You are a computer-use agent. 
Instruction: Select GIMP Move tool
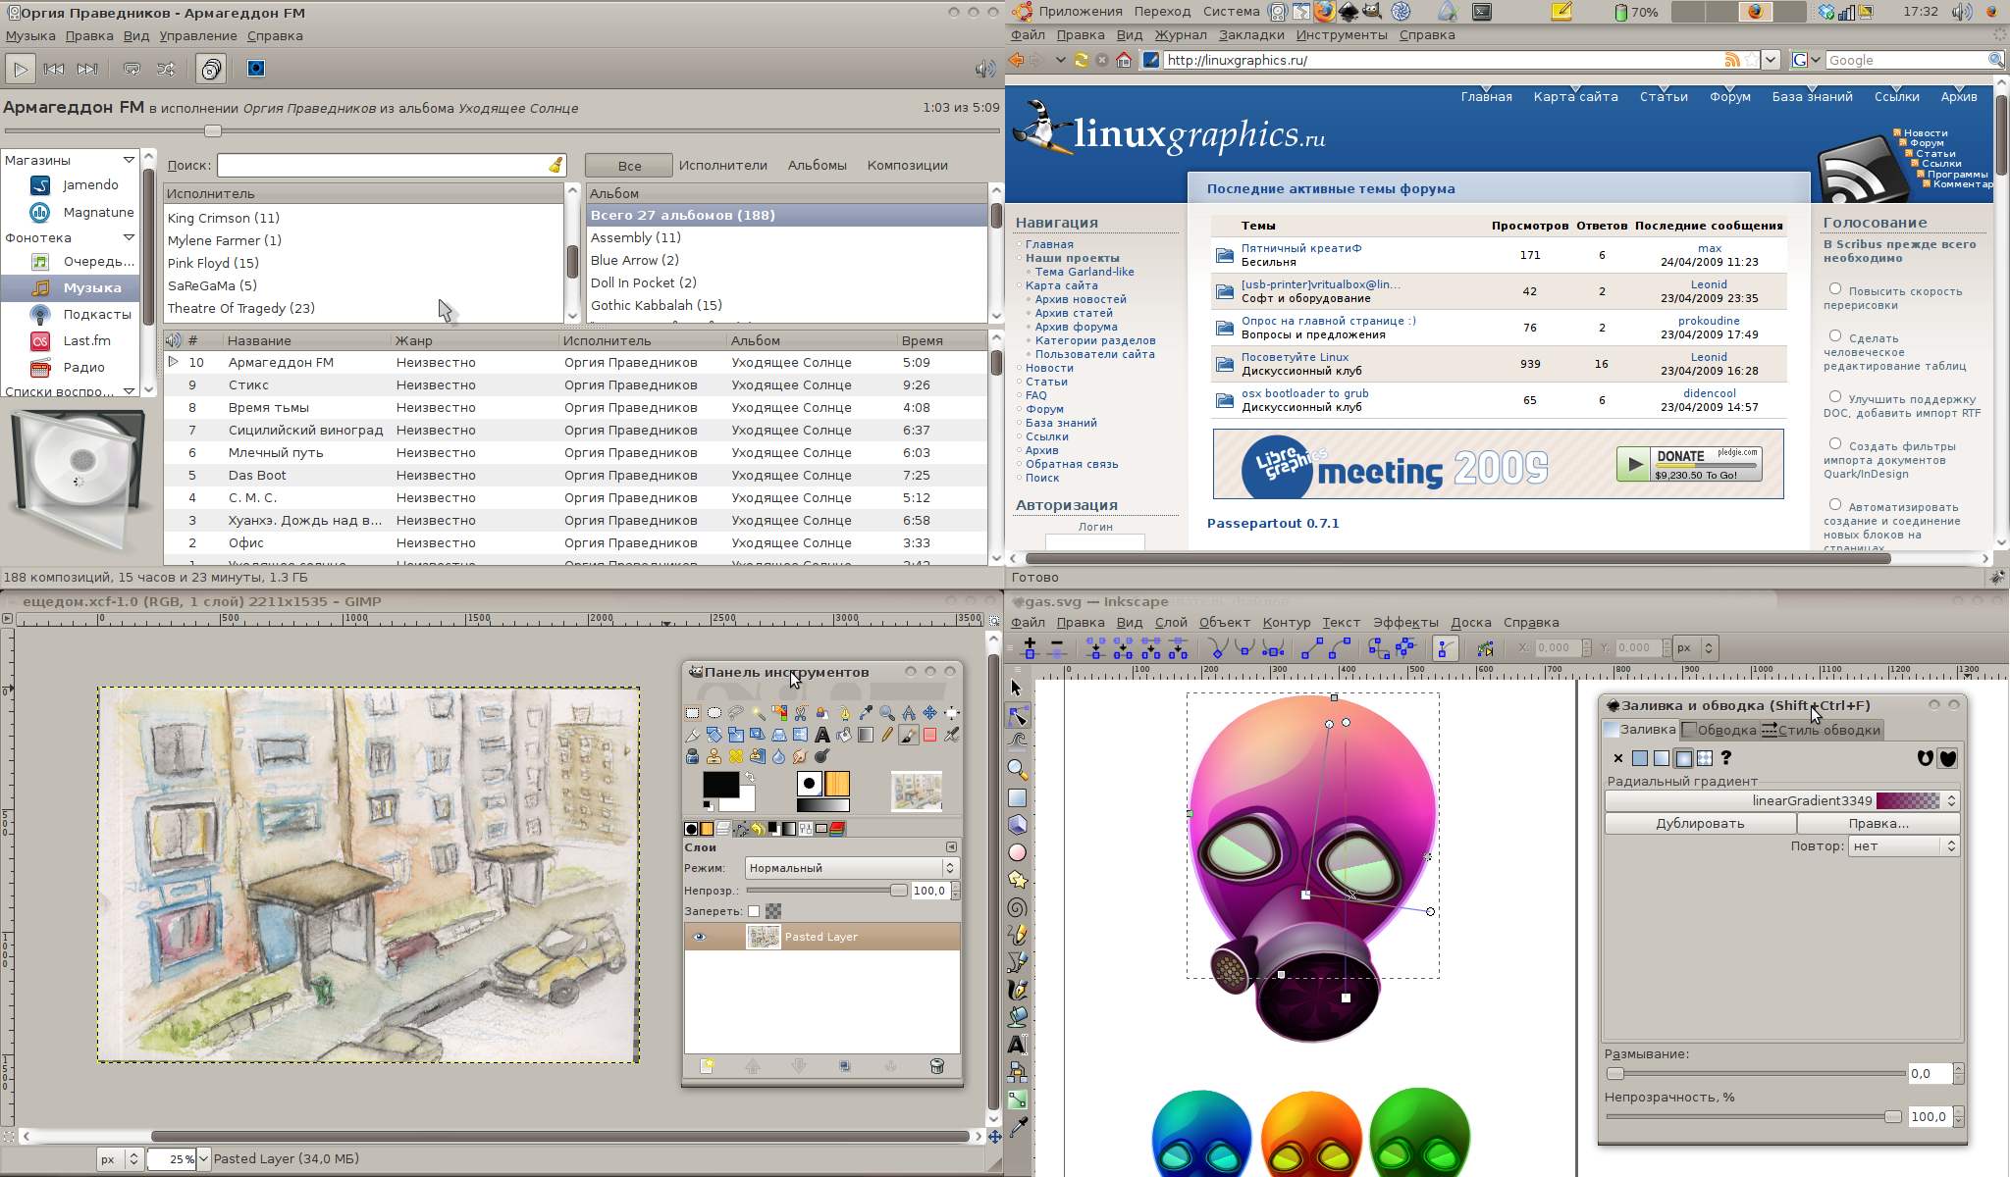929,713
